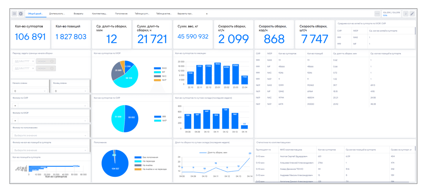
Task: Click the first date input field ДД.ММ.ГГГГ
Action: pos(21,61)
